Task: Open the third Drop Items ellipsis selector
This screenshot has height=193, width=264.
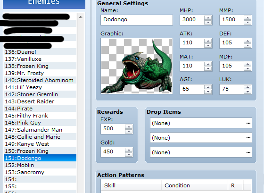Action: pyautogui.click(x=248, y=152)
